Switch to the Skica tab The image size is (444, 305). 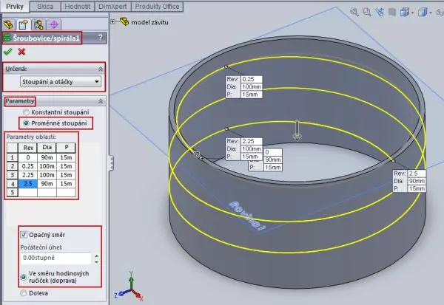tap(44, 6)
